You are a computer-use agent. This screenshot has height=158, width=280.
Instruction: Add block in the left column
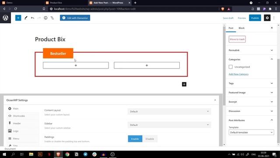[76, 65]
